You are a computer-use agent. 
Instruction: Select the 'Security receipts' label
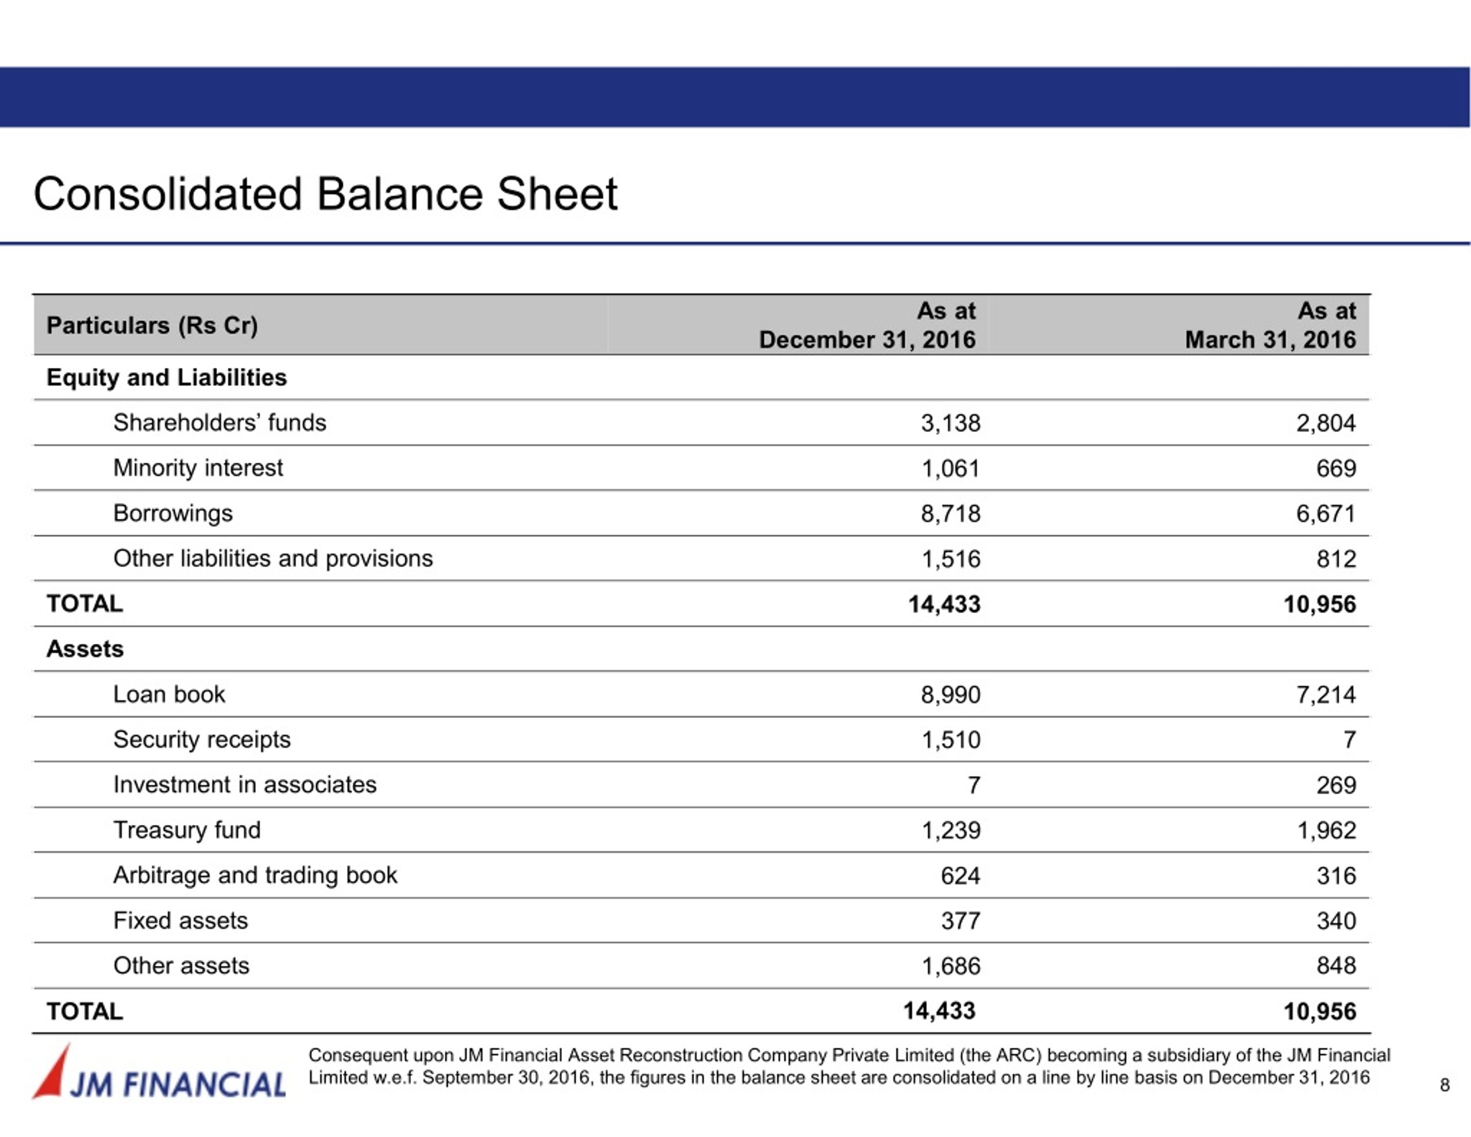click(202, 739)
